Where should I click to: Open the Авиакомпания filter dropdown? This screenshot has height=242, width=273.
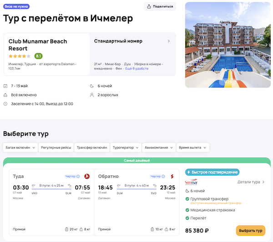click(x=160, y=148)
